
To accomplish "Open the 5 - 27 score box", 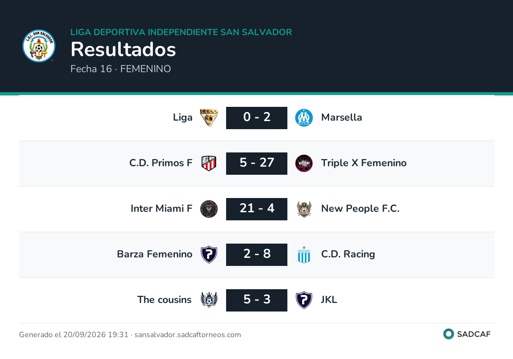I will (x=256, y=163).
